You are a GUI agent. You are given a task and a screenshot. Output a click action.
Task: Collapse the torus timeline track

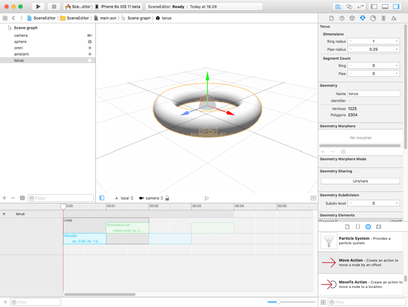4,214
